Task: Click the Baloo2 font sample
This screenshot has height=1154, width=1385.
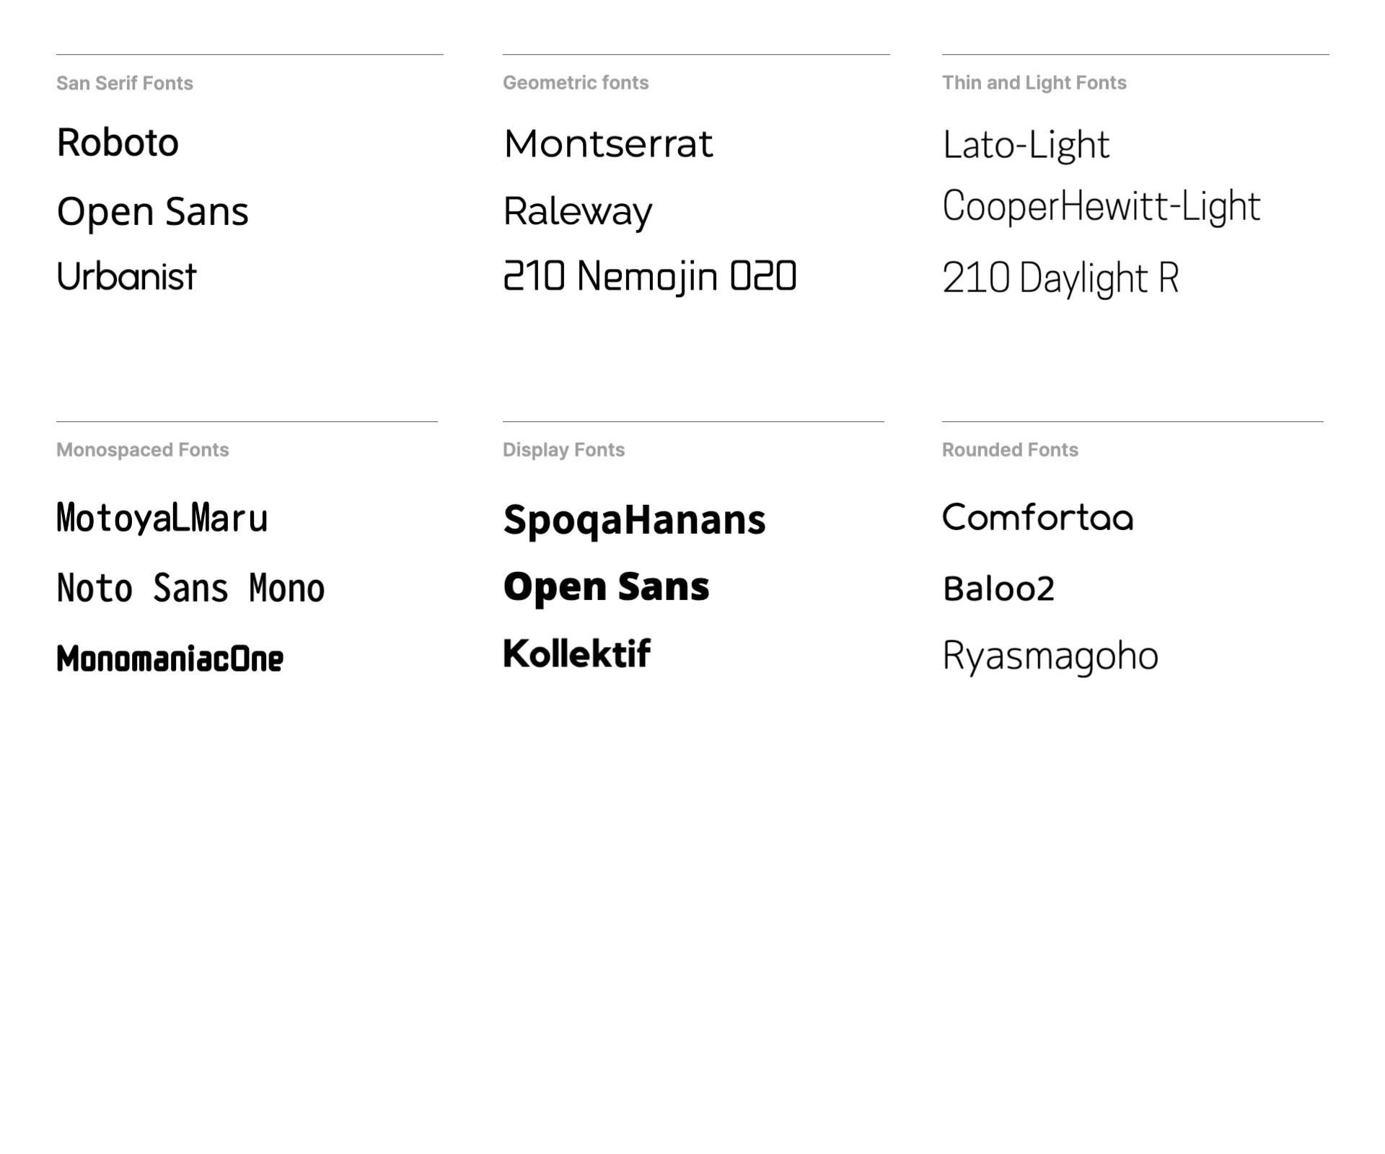Action: 998,589
